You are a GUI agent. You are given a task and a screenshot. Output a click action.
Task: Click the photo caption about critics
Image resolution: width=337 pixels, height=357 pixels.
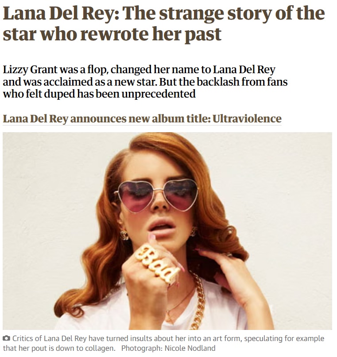(x=163, y=343)
